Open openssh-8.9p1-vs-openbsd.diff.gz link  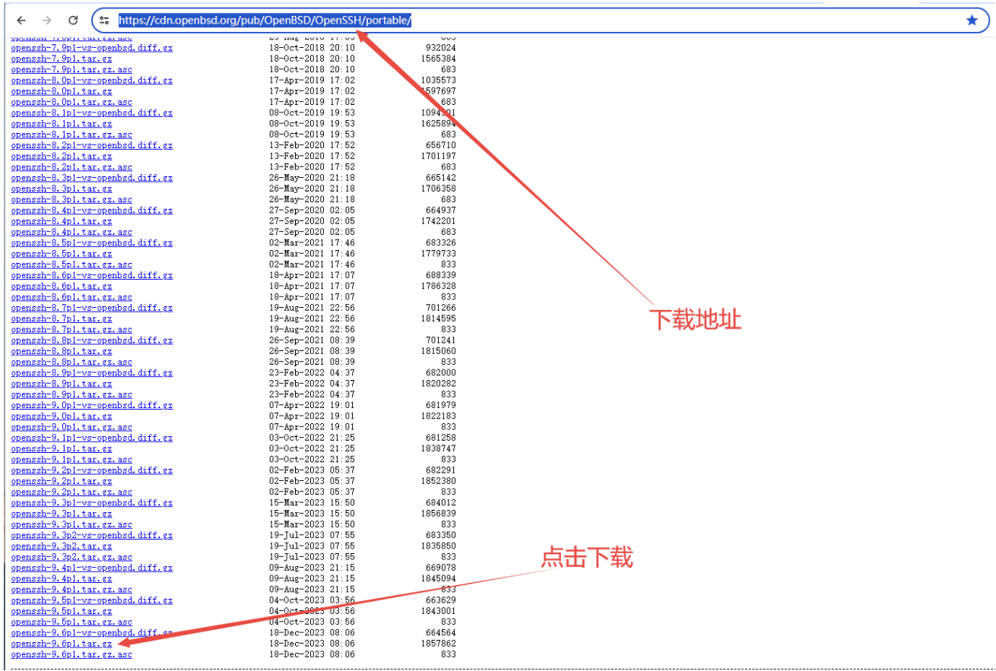click(x=92, y=373)
